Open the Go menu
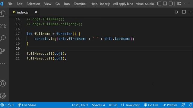Screen dimensions: 193x108 point(58,4)
